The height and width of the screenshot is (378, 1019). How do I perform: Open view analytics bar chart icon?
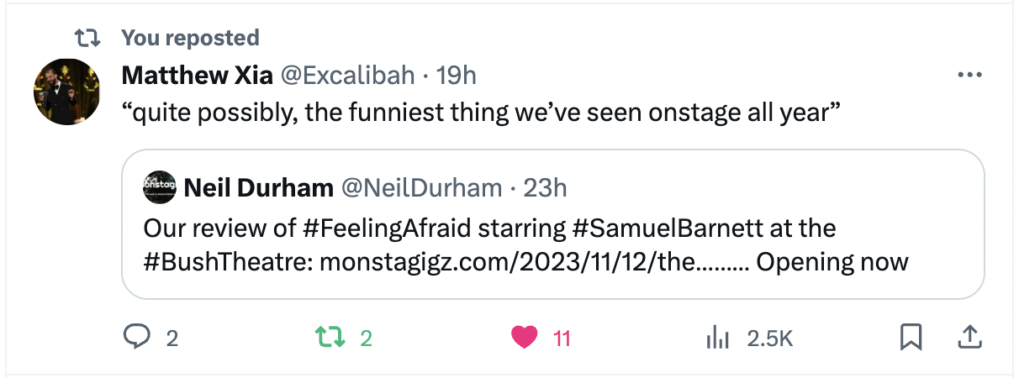click(717, 338)
